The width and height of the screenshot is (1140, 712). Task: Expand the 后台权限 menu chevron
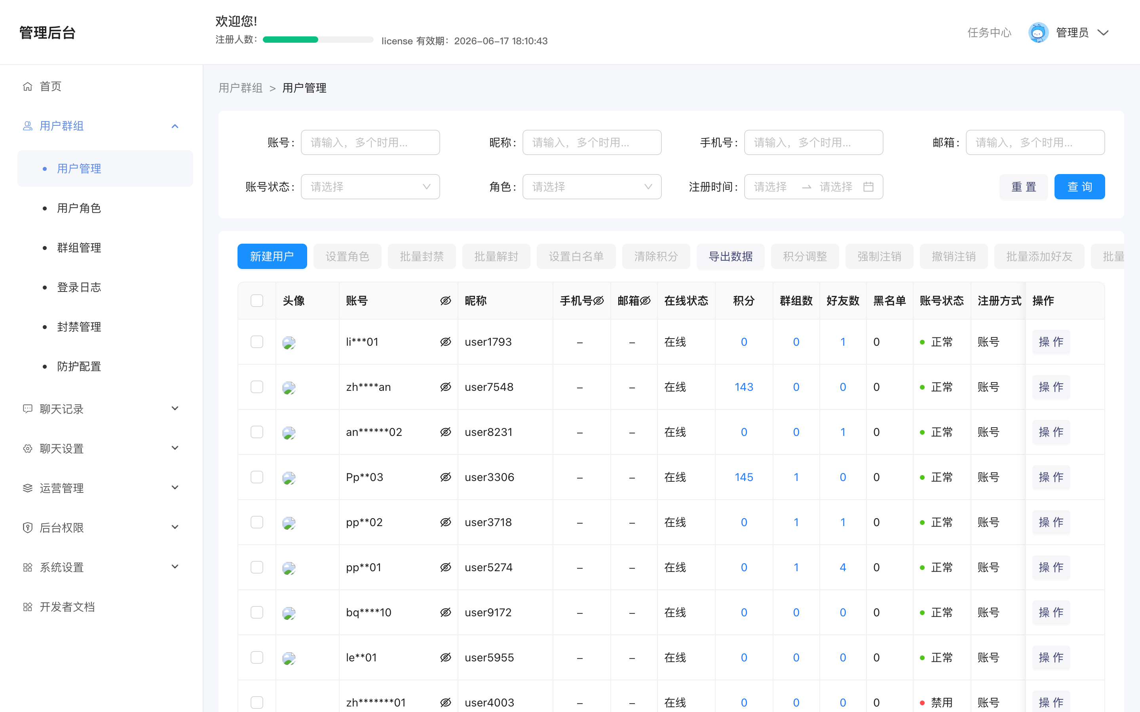coord(175,527)
